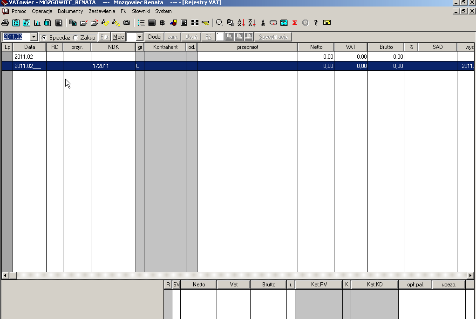Open the bar chart icon
Screen dimensions: 476x319
tap(37, 22)
